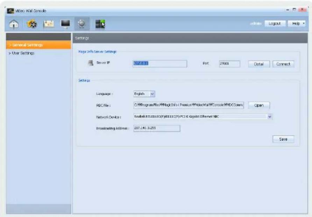Click Open next to MDC File
The image size is (312, 217).
coord(259,105)
